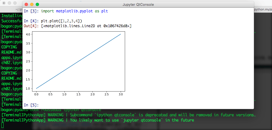Close the Jupyter QtConsole window

click(26, 4)
